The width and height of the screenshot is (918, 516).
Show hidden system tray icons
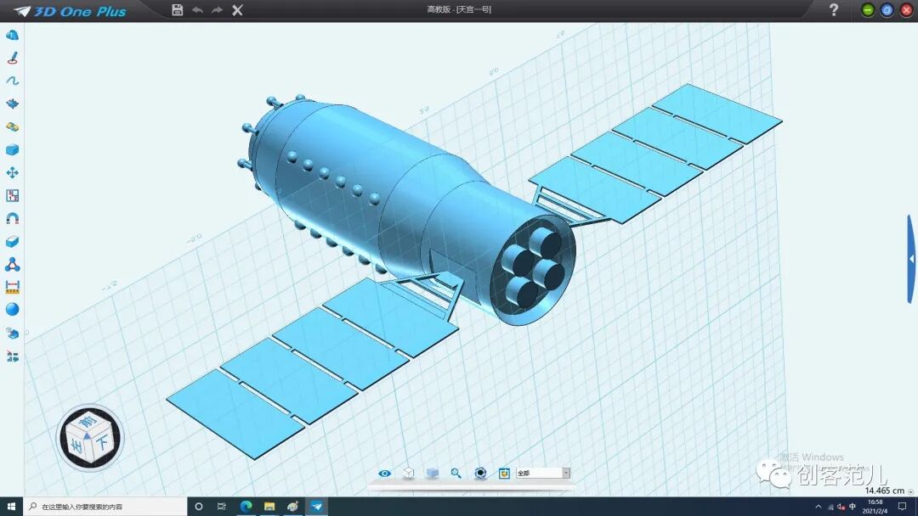818,507
